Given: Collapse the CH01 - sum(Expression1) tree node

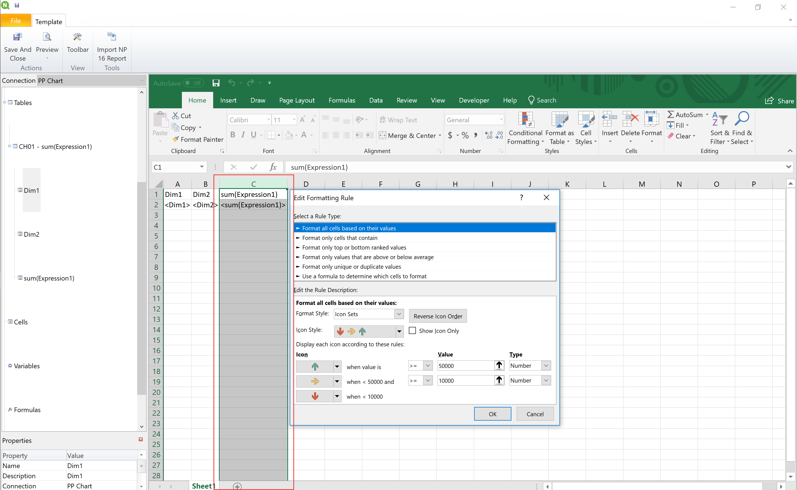Looking at the screenshot, I should pyautogui.click(x=9, y=146).
